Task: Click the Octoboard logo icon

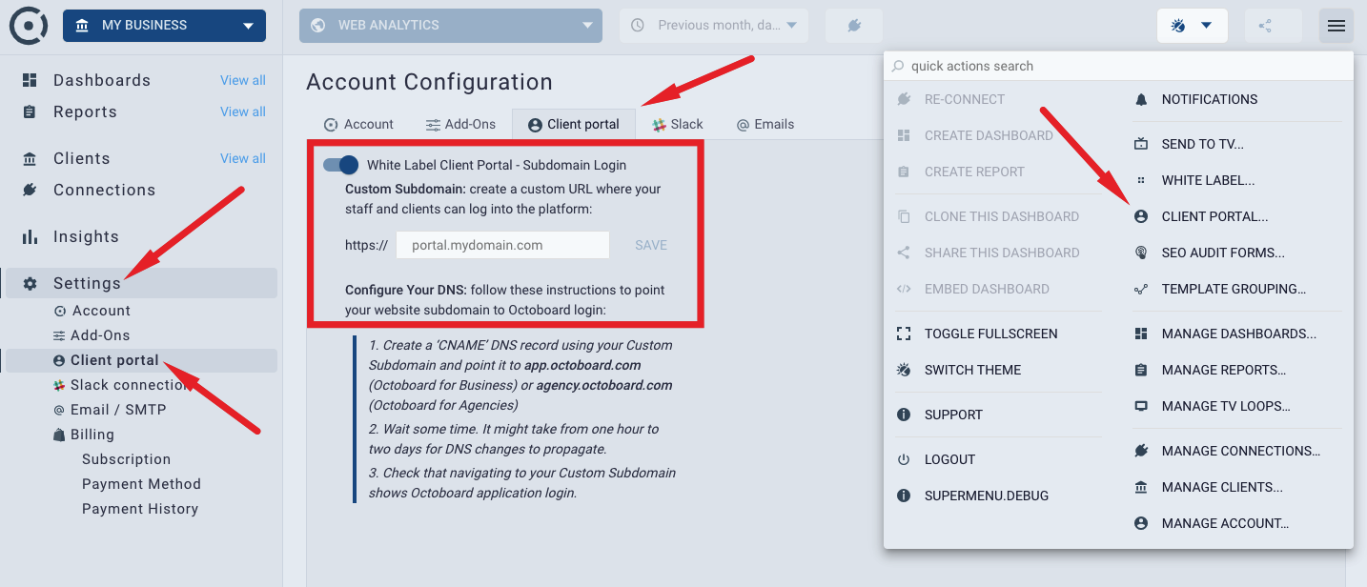Action: tap(29, 26)
